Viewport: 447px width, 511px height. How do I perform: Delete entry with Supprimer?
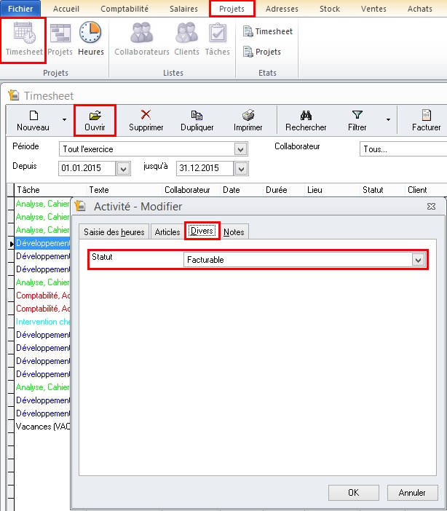[x=146, y=121]
